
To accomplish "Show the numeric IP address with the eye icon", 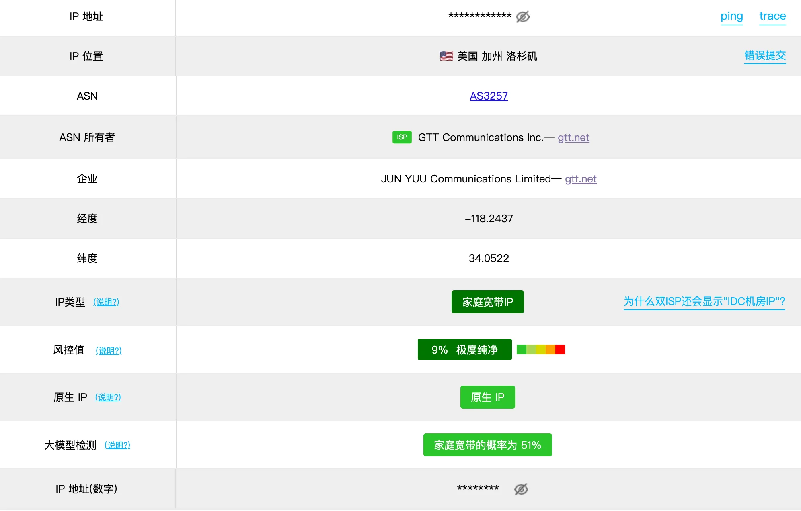I will click(x=521, y=489).
